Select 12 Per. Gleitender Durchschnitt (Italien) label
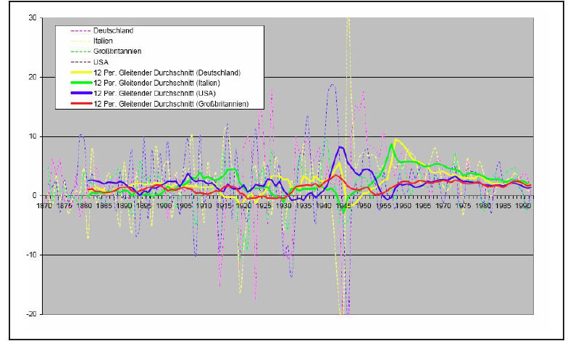573x341 pixels. pos(156,83)
